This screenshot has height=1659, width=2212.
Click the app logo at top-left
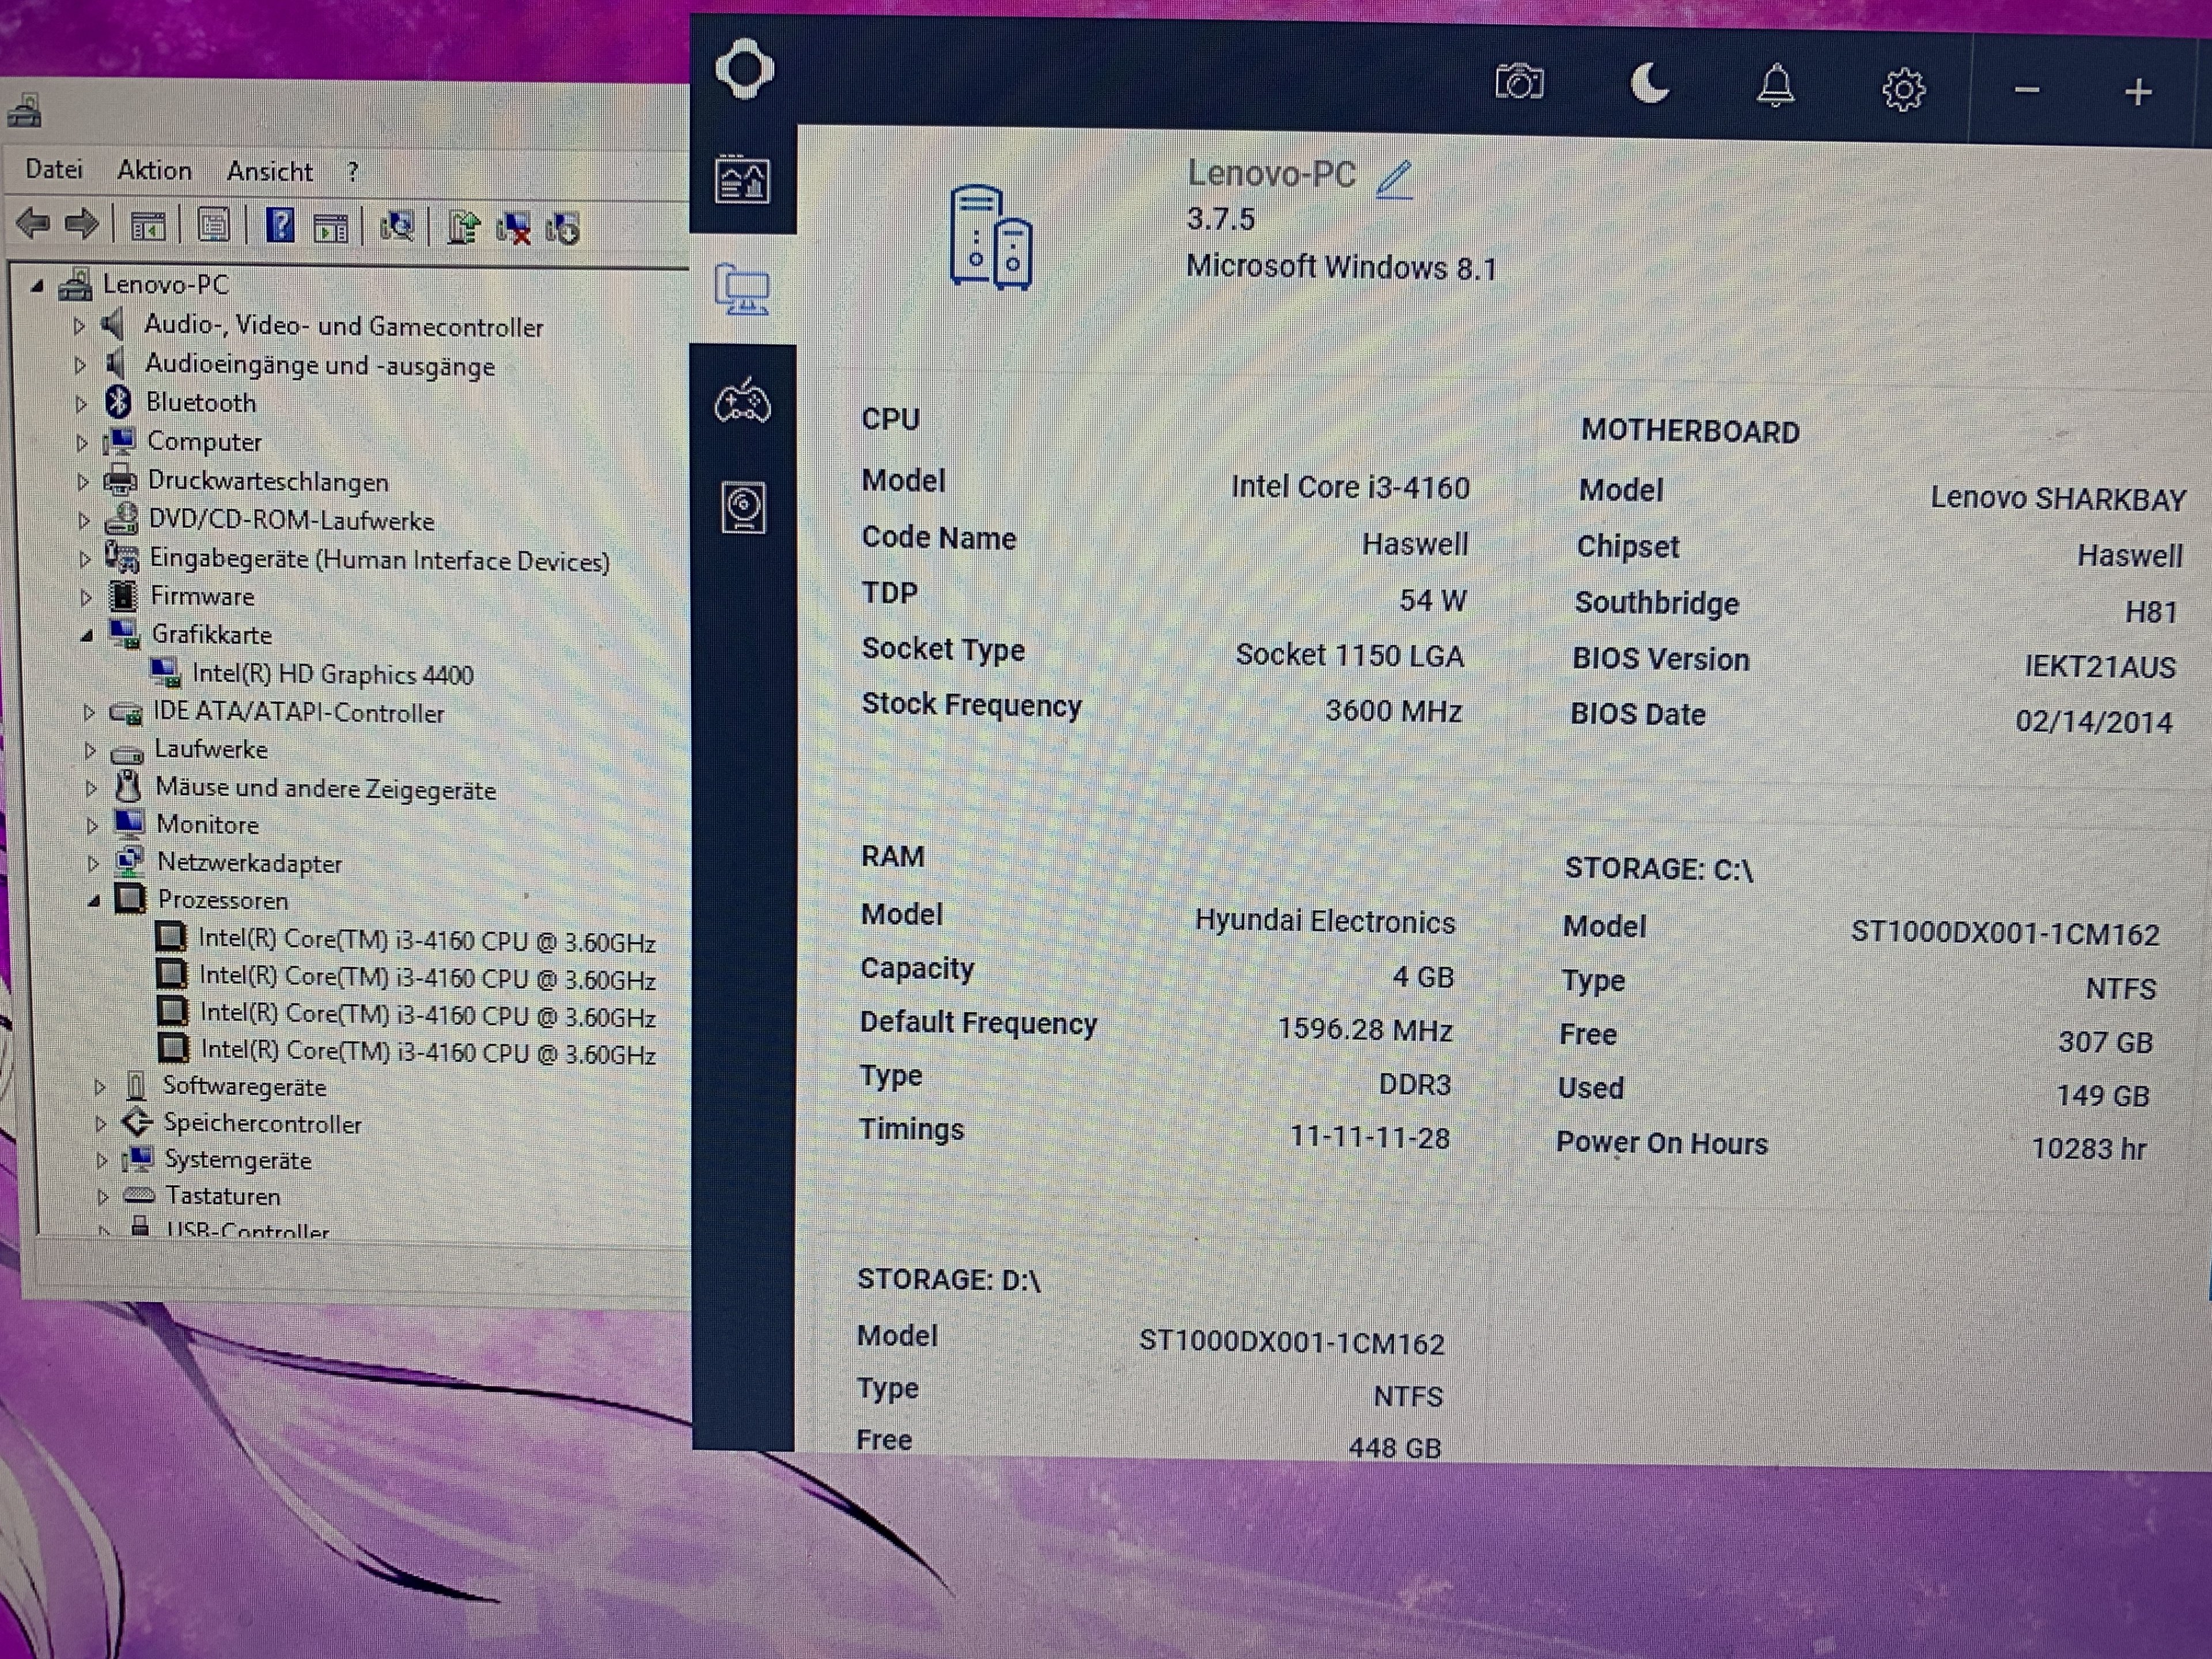[x=744, y=70]
